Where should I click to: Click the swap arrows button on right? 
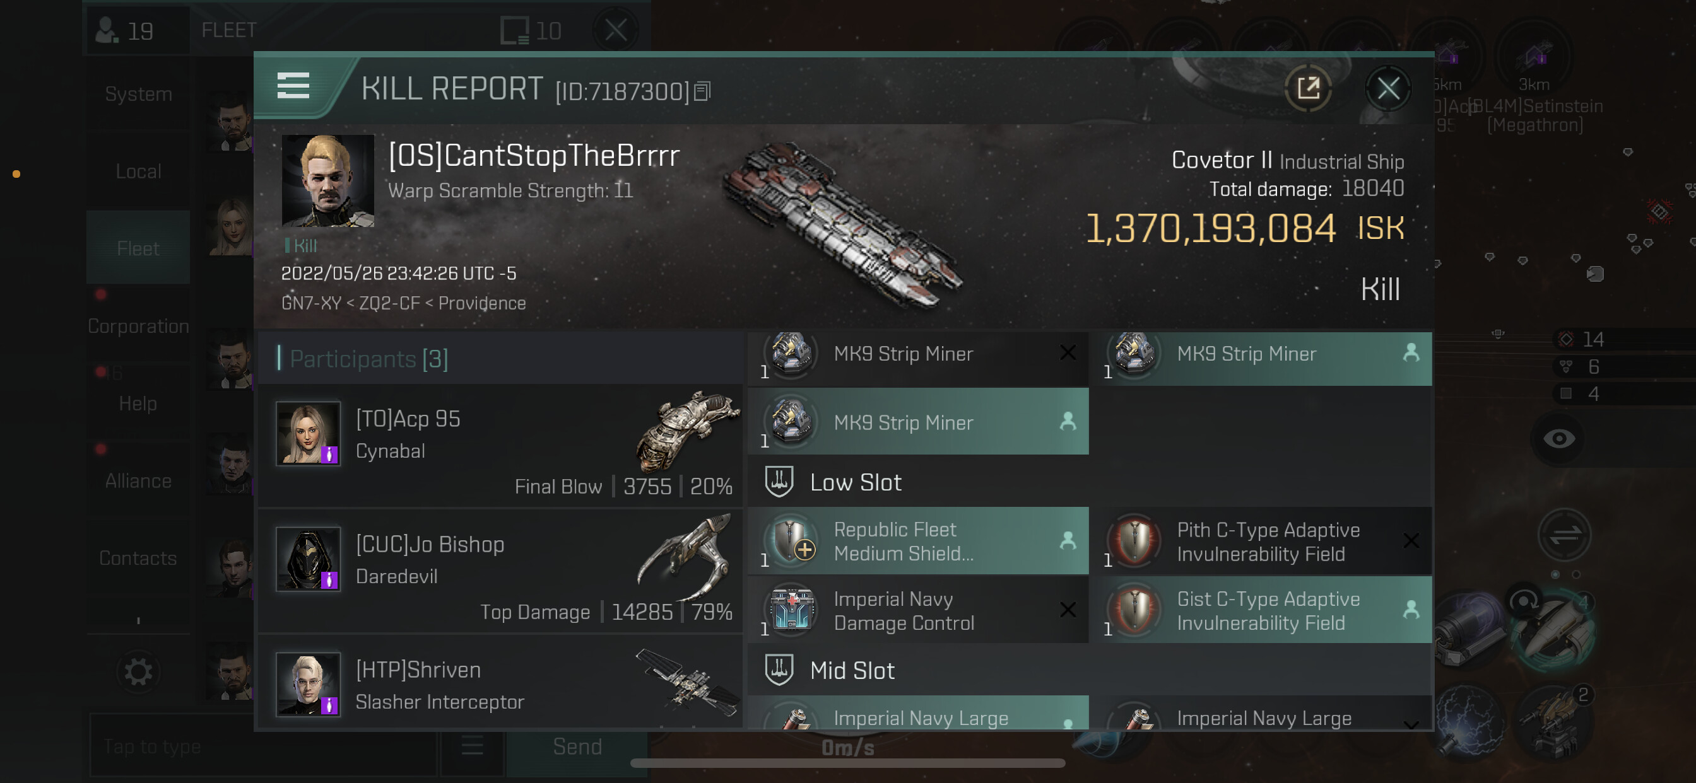coord(1564,536)
